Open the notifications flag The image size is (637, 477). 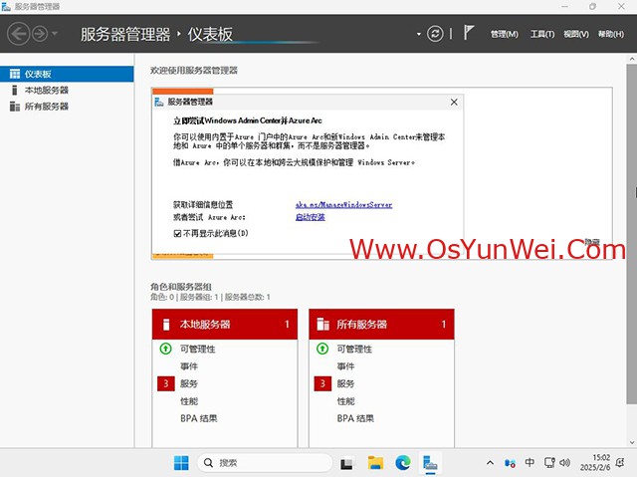(469, 33)
